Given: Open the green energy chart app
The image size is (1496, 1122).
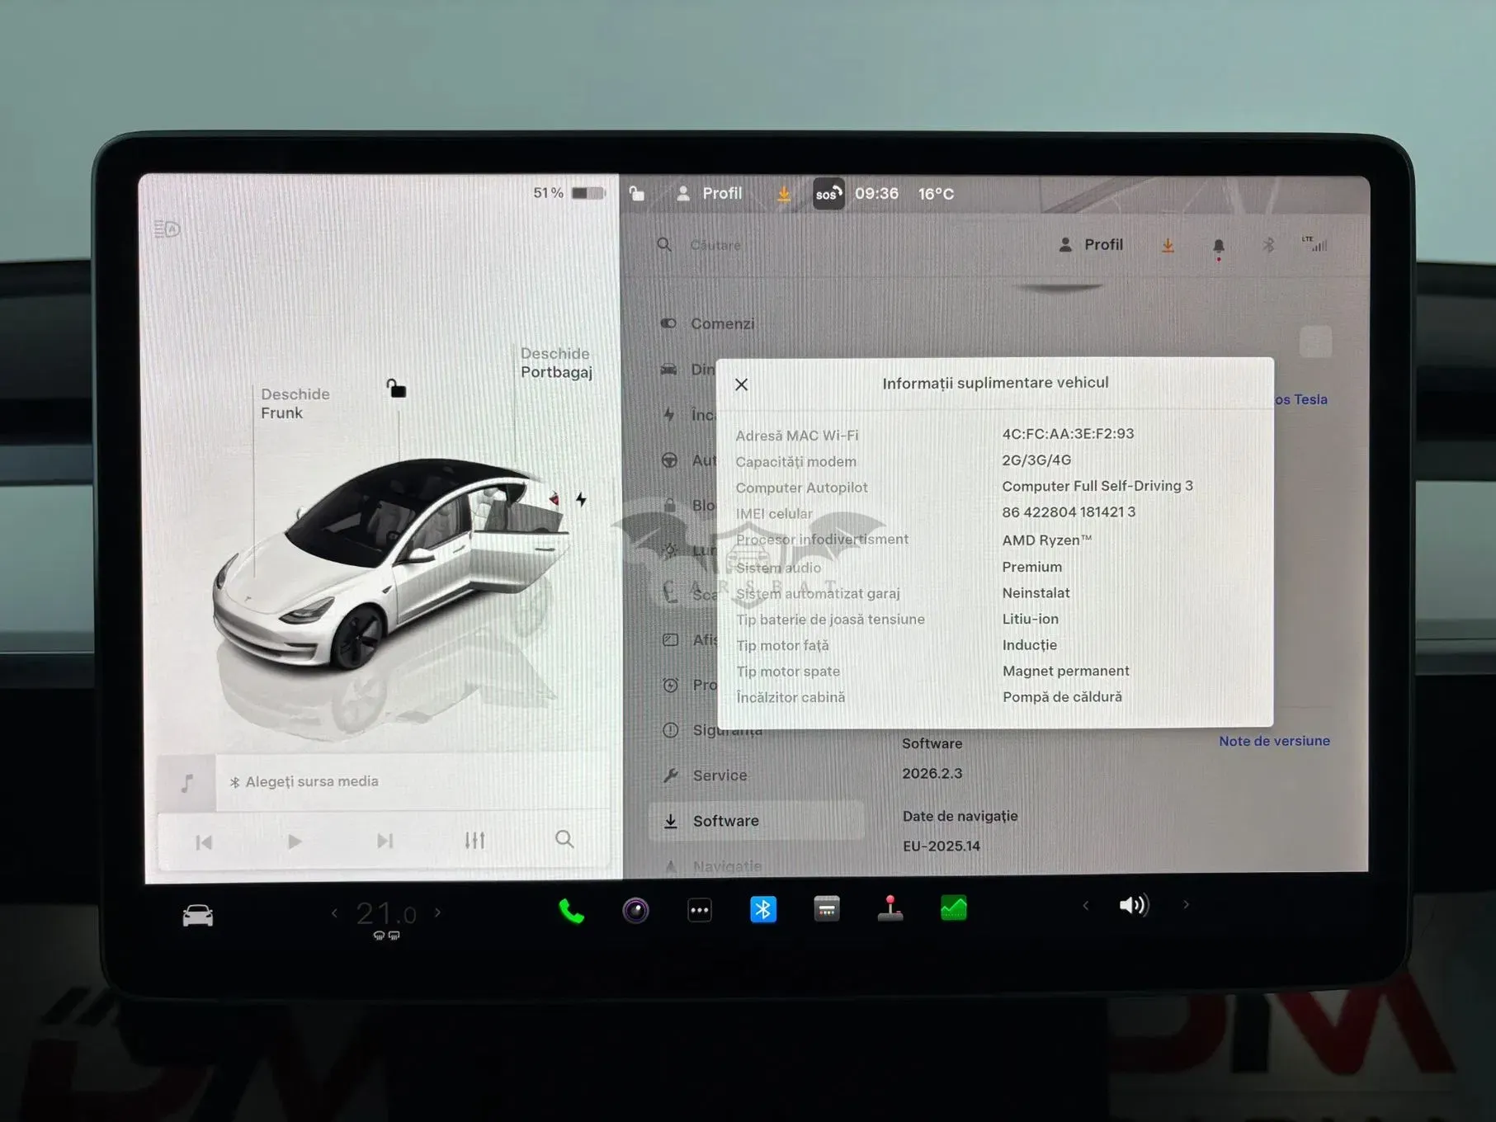Looking at the screenshot, I should click(954, 907).
